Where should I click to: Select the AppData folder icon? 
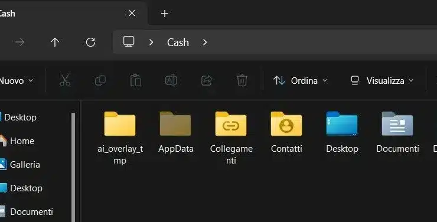(175, 123)
